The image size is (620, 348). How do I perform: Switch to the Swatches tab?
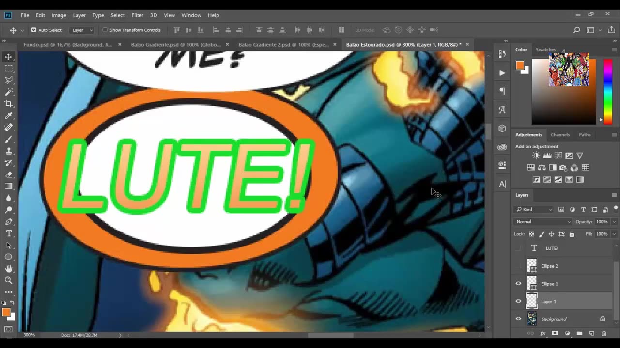pos(545,50)
